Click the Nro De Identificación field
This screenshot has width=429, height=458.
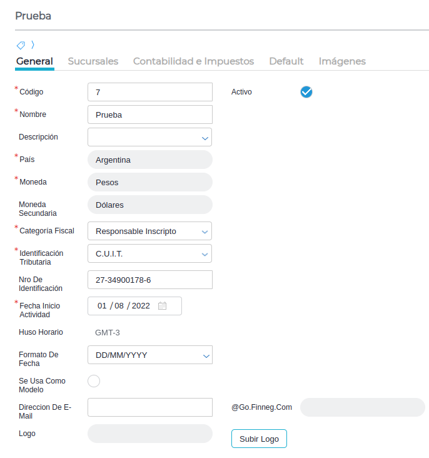[x=150, y=280]
